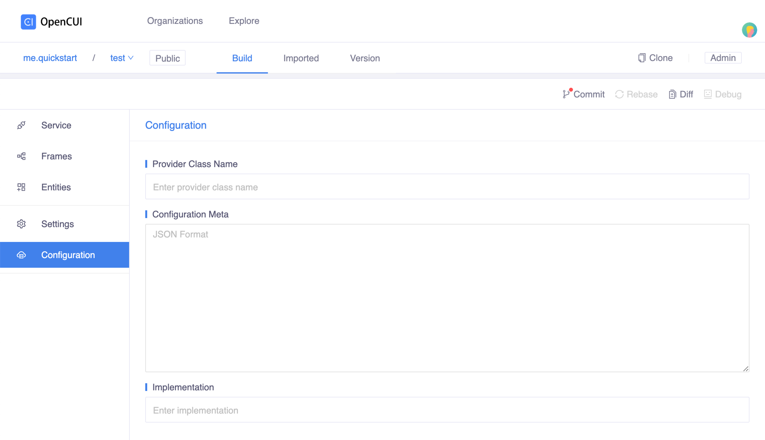Select the Service plug icon in sidebar
This screenshot has width=765, height=440.
(21, 125)
